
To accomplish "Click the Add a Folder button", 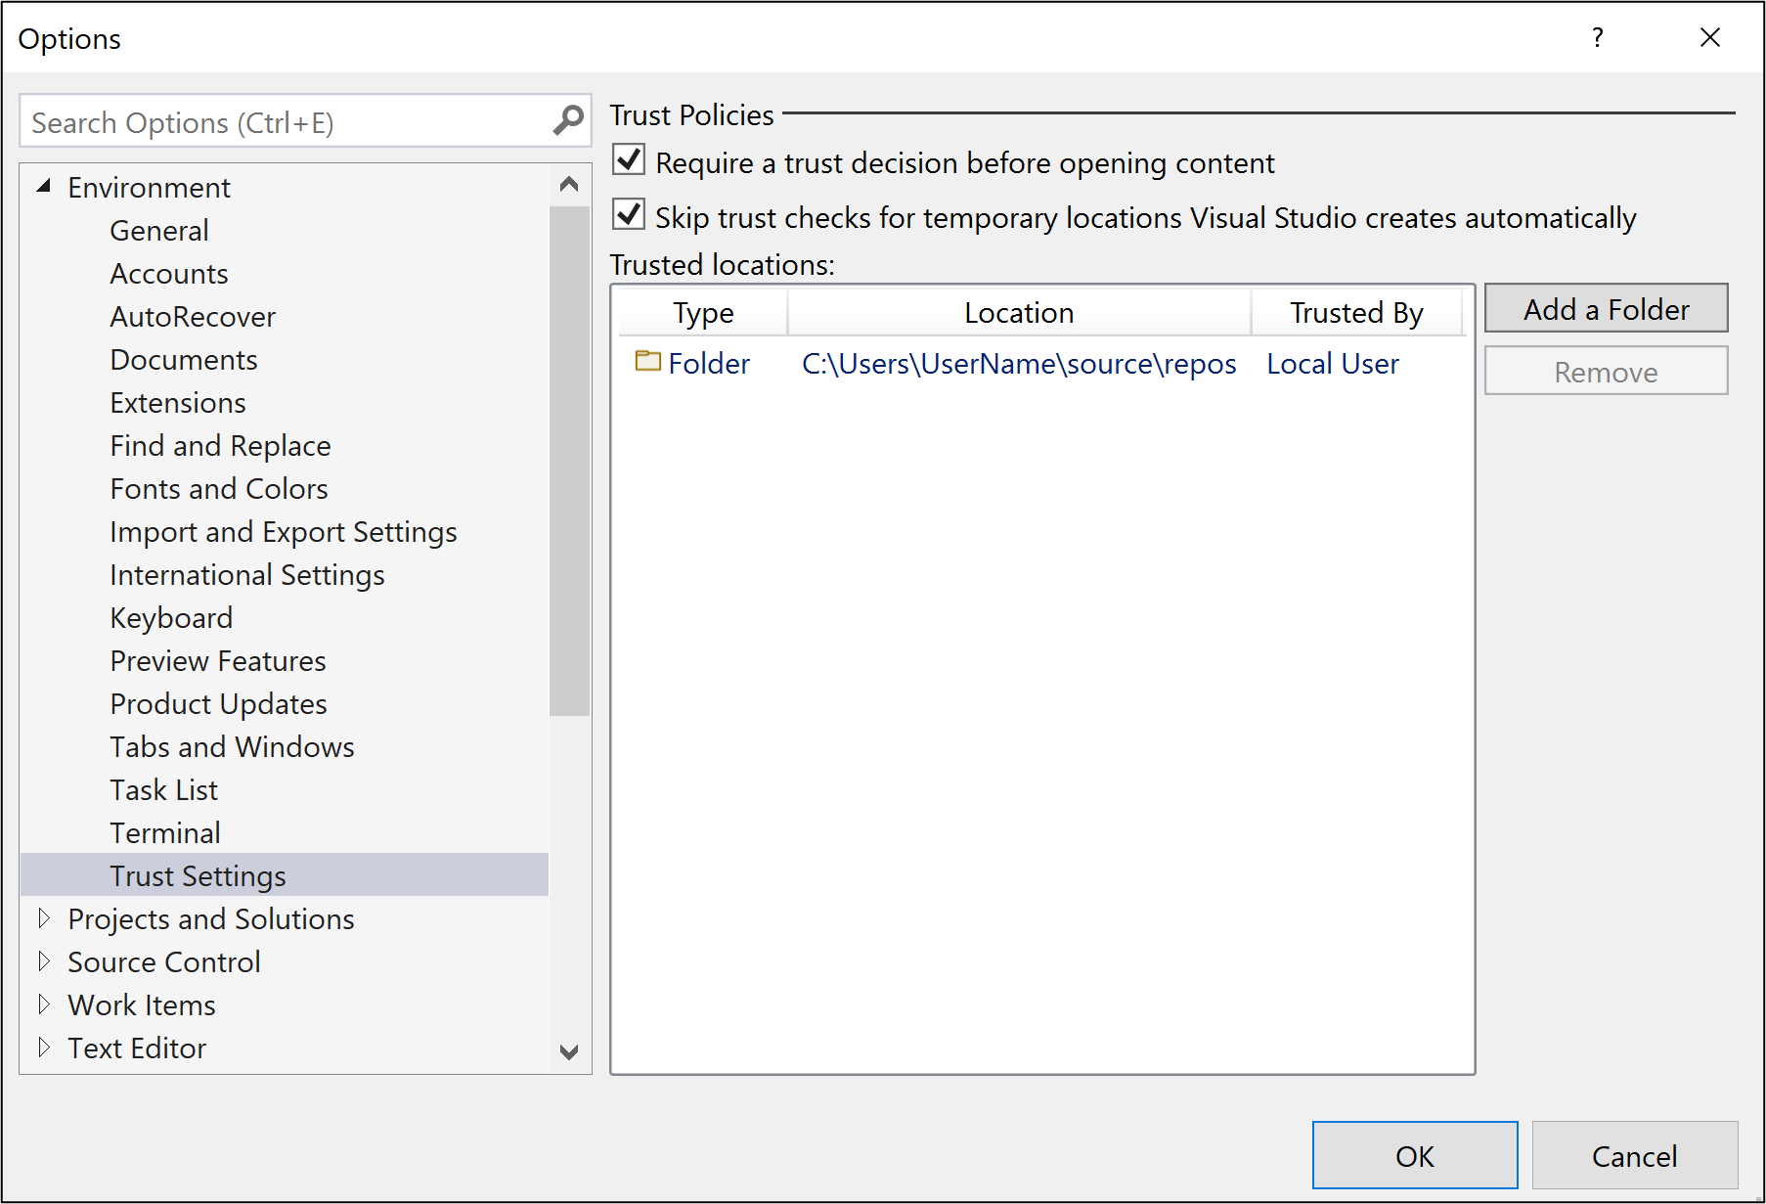I will coord(1605,308).
